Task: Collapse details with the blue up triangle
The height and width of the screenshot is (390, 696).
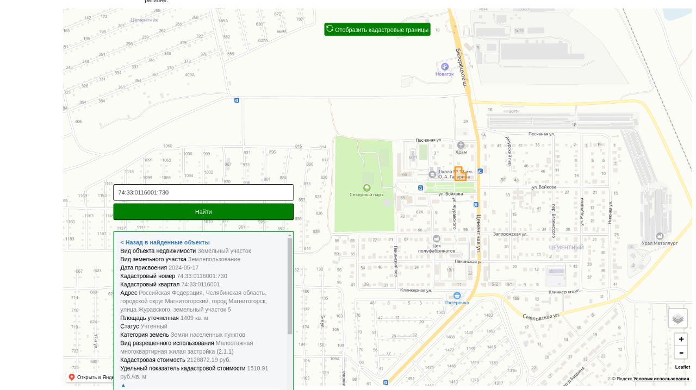Action: point(123,385)
